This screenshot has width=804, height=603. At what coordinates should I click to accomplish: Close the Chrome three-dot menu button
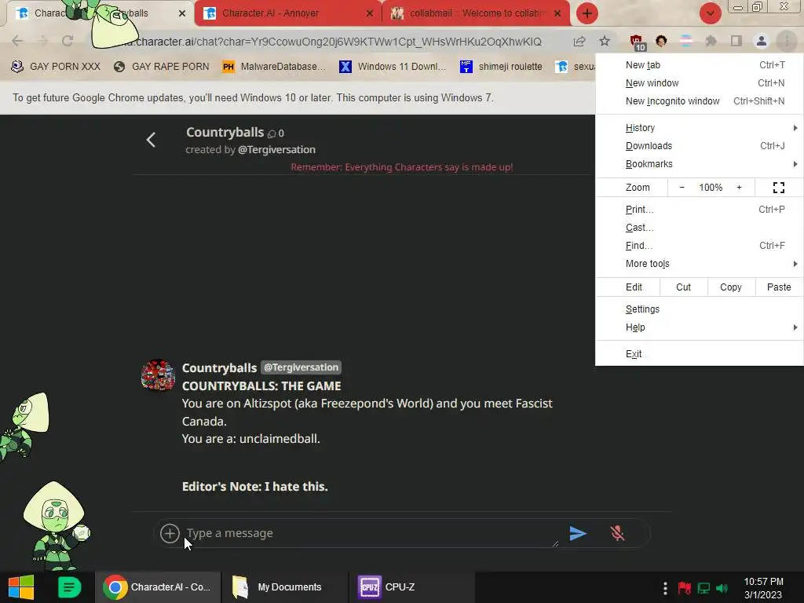[x=786, y=41]
